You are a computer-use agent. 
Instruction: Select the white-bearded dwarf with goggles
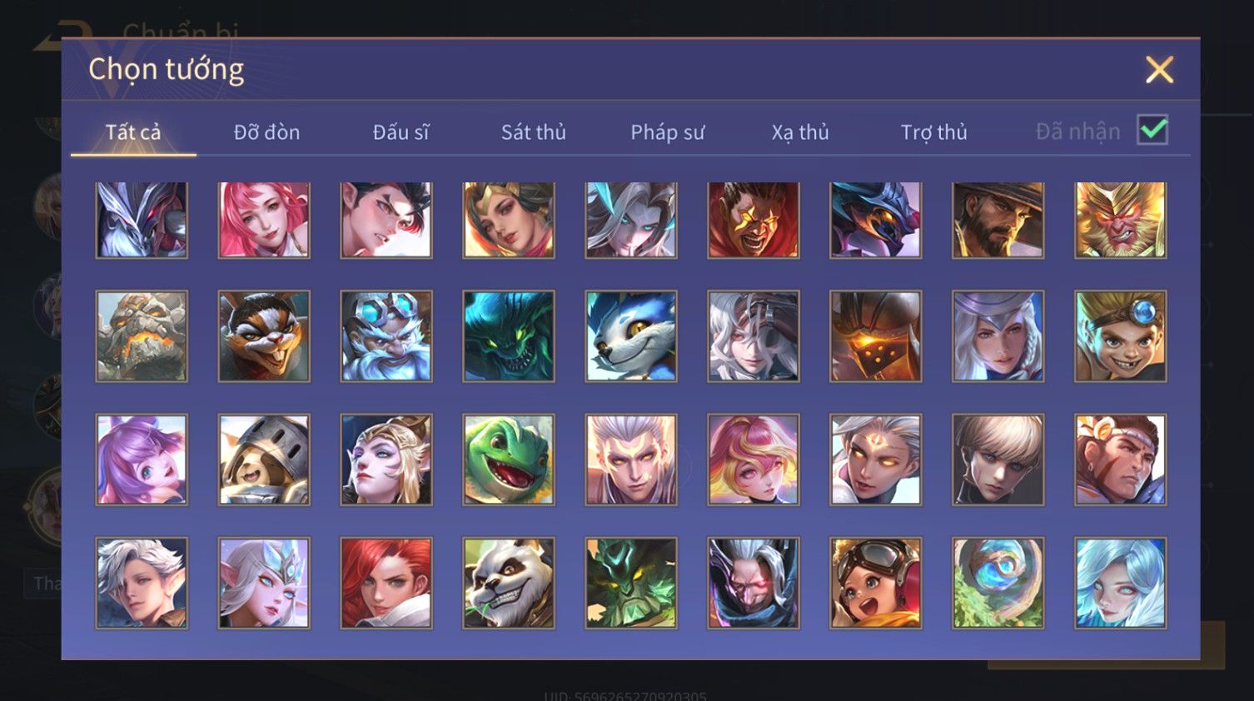386,336
